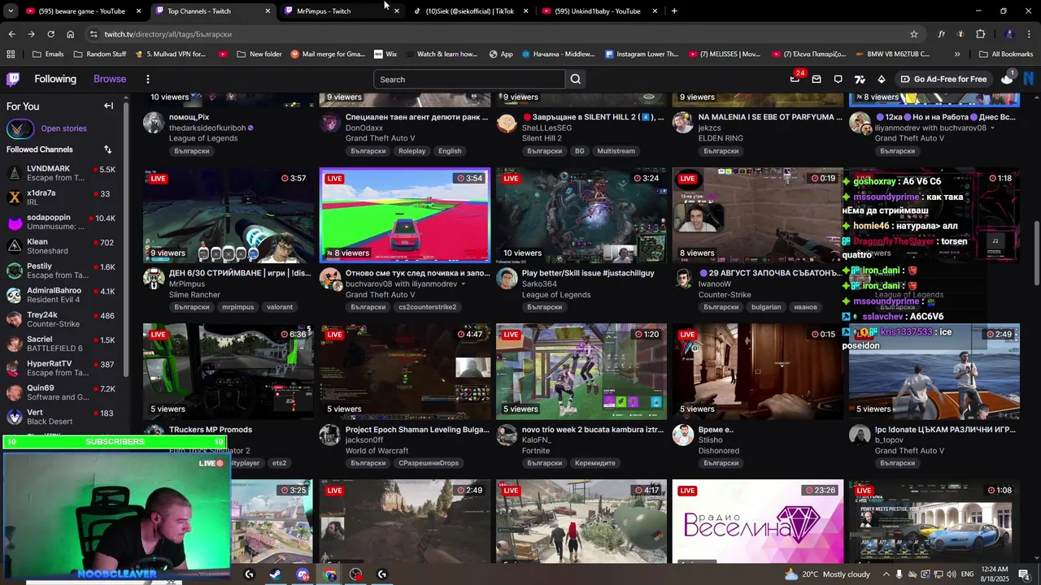Click the Get Bits diamond icon

pyautogui.click(x=881, y=79)
